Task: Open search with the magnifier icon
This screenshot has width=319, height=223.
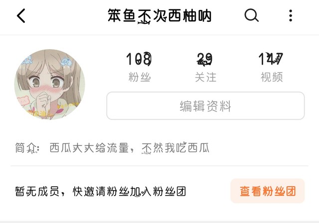Action: (x=251, y=15)
